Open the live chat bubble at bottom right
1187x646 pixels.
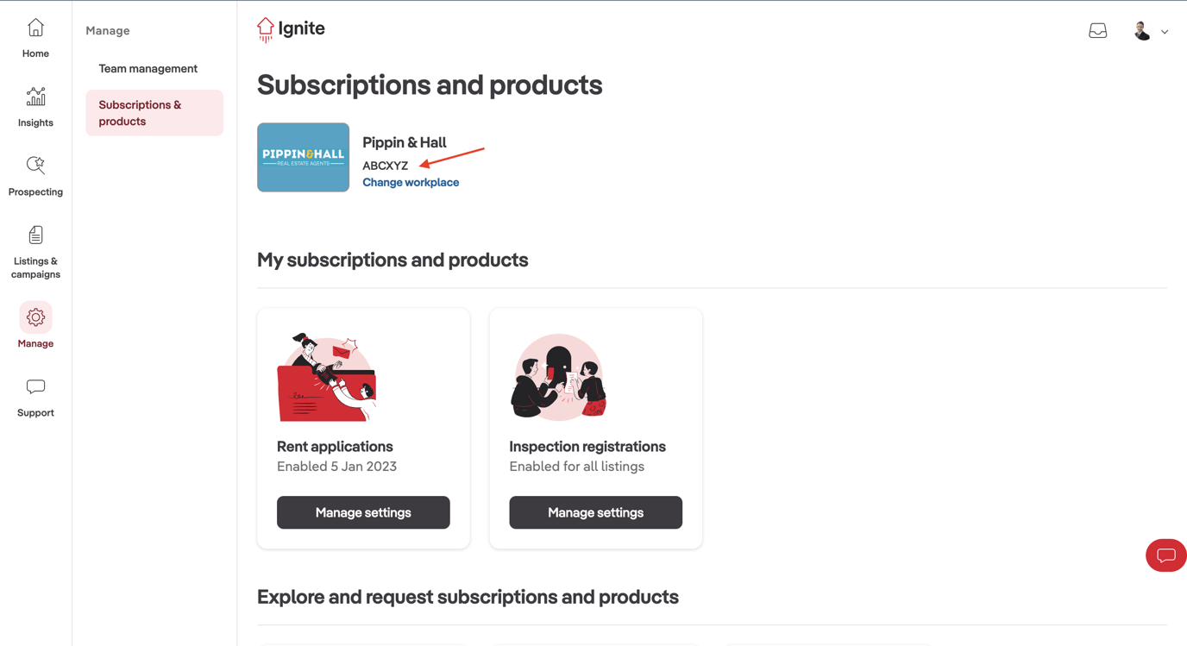coord(1165,555)
